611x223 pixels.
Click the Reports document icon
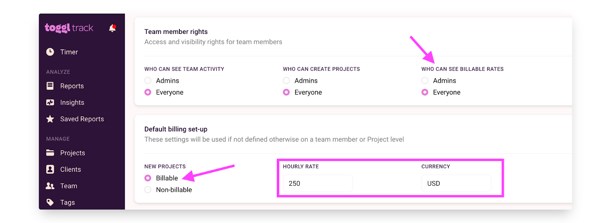[x=50, y=86]
